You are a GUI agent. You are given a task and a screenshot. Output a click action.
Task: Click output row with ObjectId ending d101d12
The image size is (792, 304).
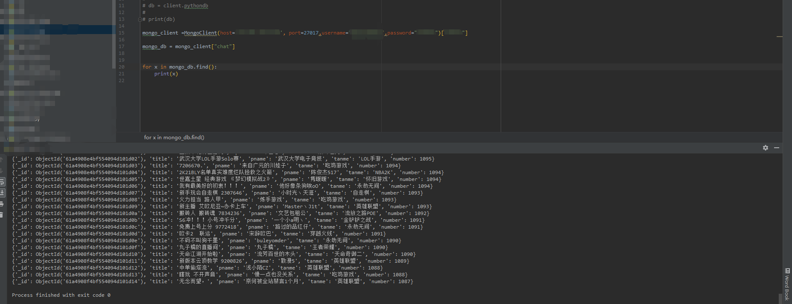pos(197,268)
